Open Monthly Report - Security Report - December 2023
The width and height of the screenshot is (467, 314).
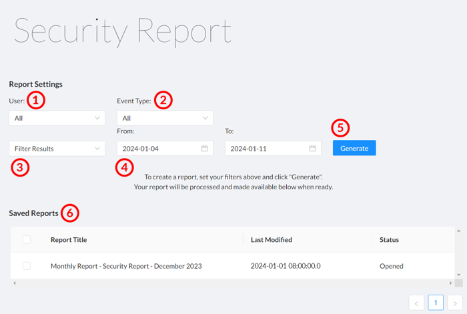coord(126,266)
